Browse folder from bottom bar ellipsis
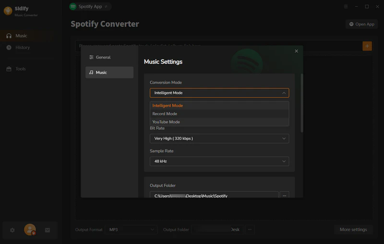This screenshot has width=384, height=244. (x=250, y=230)
